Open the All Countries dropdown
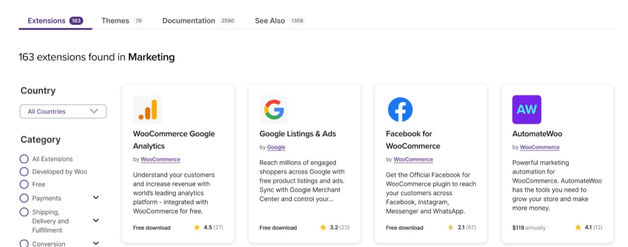 tap(63, 112)
